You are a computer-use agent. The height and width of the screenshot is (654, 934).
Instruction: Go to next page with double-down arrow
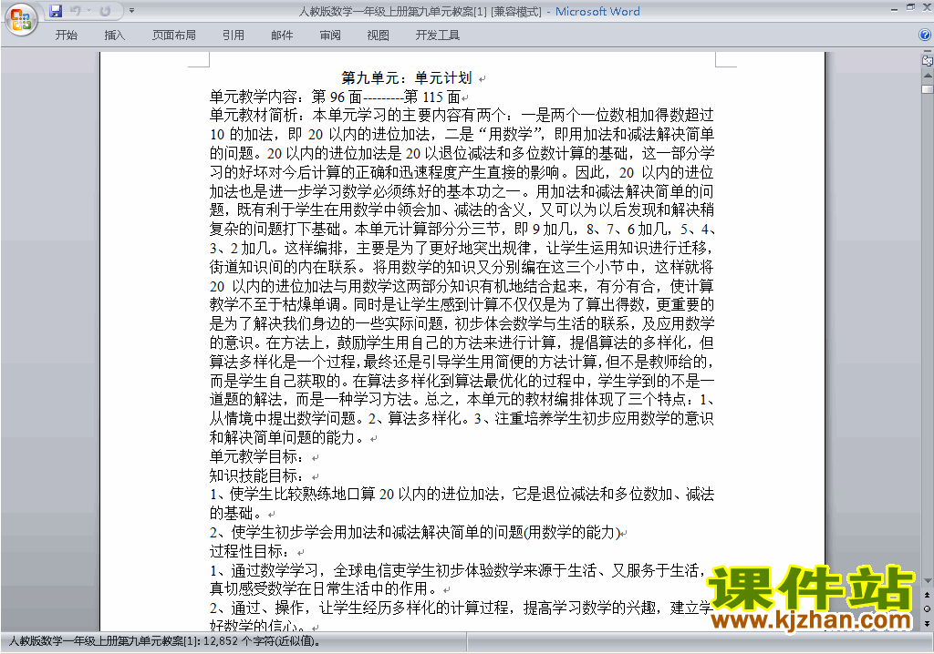928,623
